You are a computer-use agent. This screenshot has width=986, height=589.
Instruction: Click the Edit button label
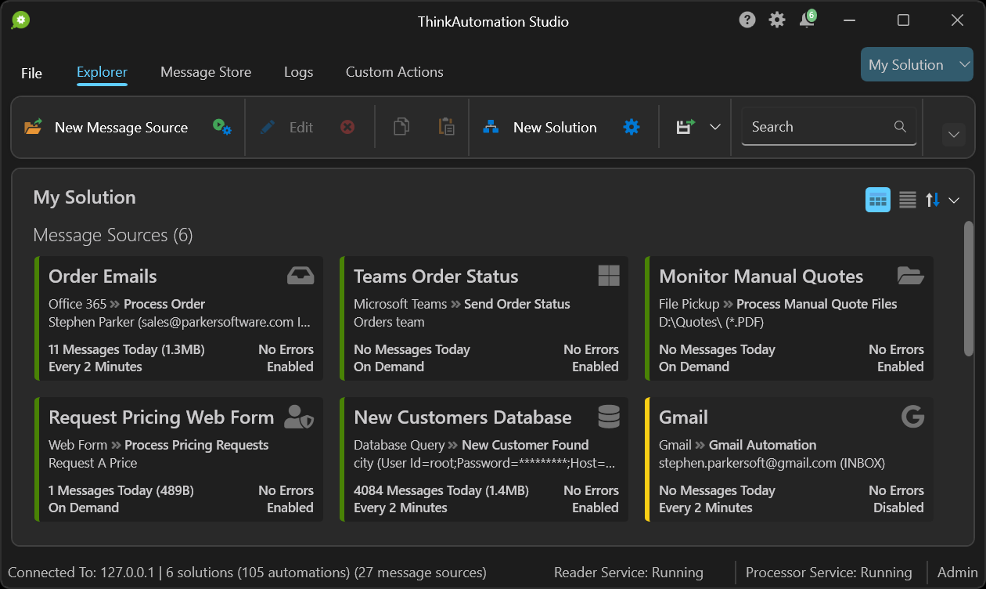301,128
